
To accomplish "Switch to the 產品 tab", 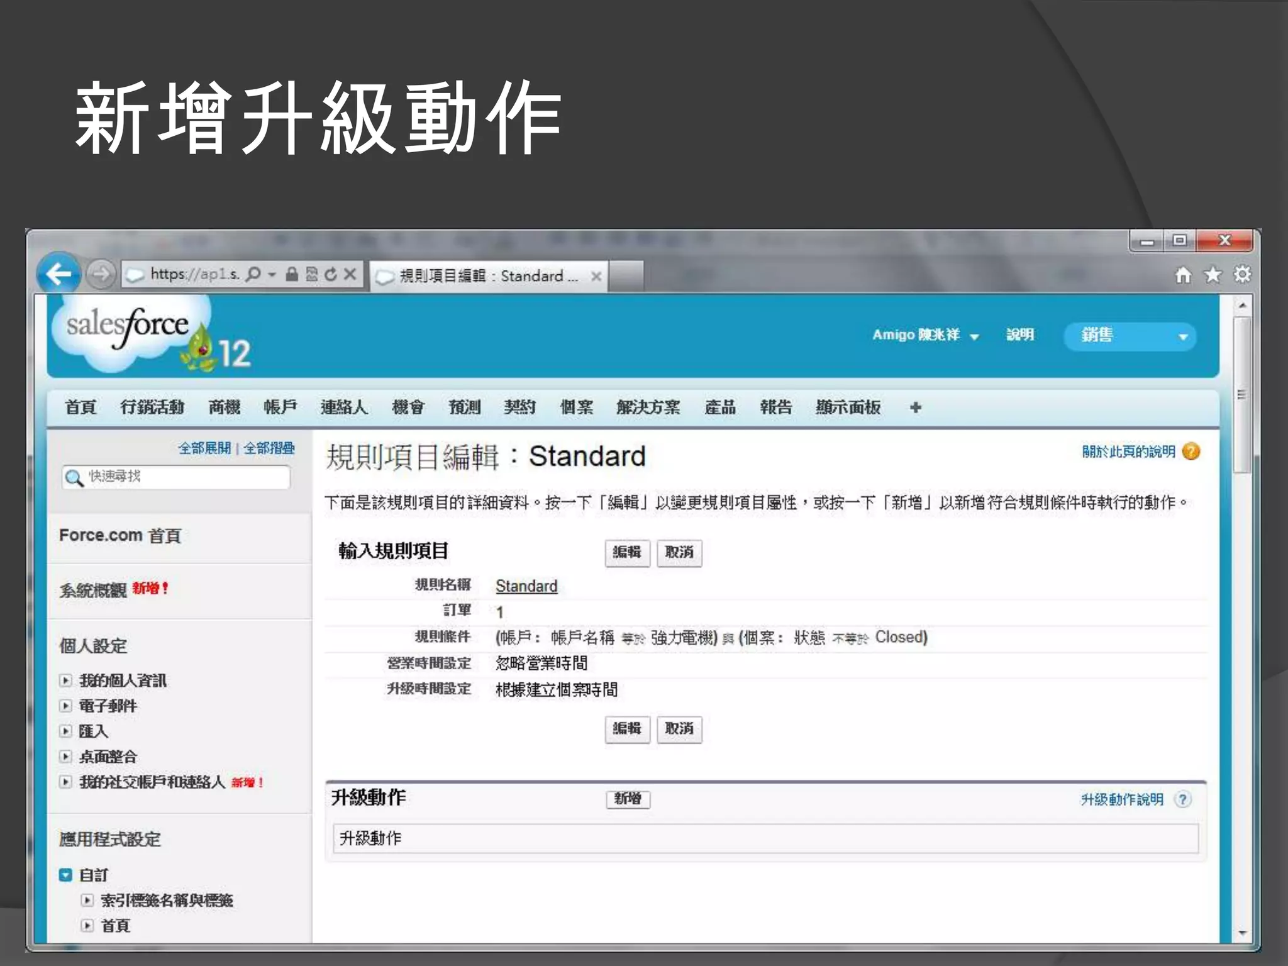I will pos(720,408).
